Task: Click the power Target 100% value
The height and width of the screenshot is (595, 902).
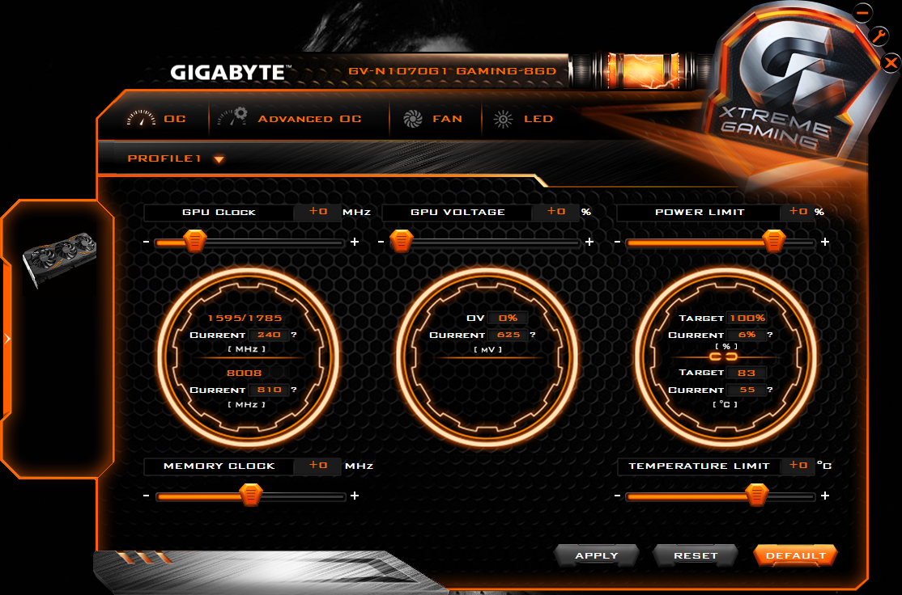Action: [x=747, y=318]
